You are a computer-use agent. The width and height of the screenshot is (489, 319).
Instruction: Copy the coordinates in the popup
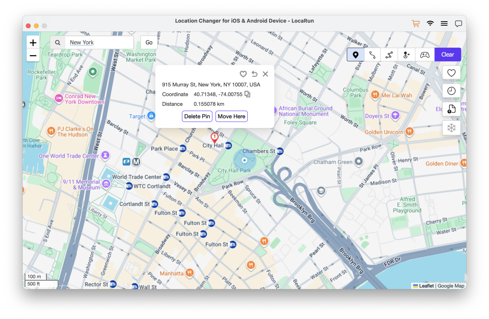247,94
